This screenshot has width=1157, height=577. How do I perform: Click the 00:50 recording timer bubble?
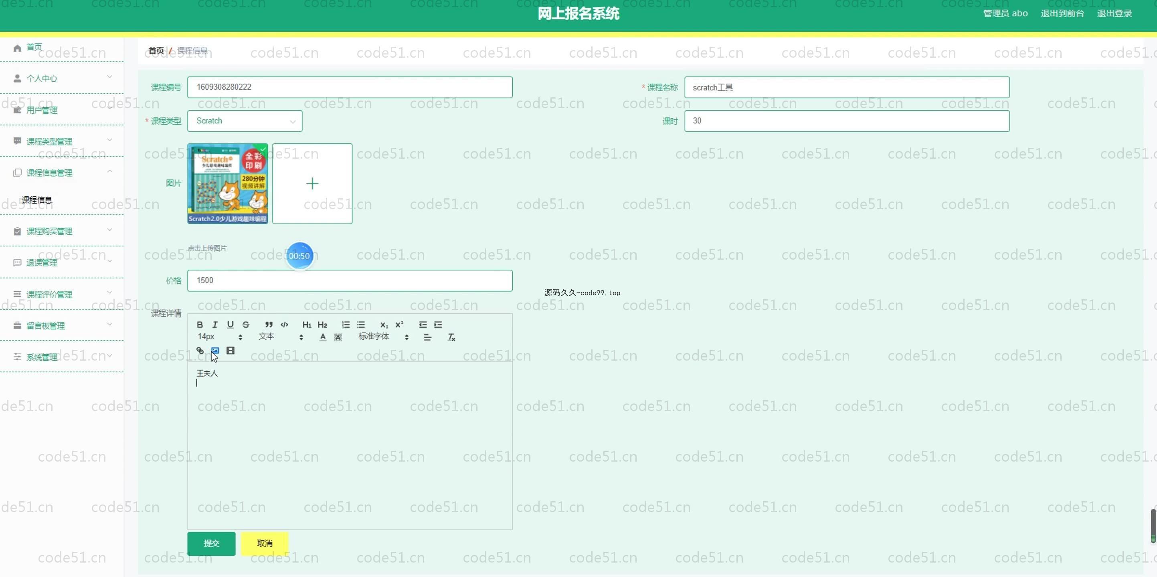[x=299, y=256]
